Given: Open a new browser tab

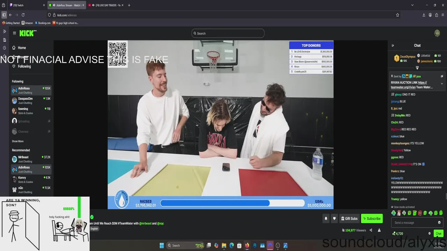Looking at the screenshot, I should [x=129, y=5].
